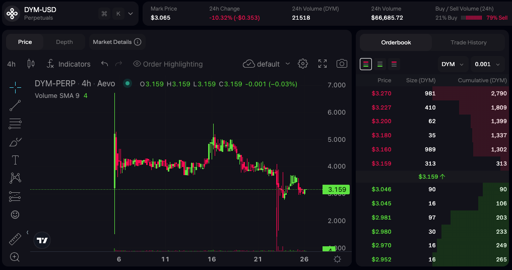This screenshot has height=270, width=512.
Task: Select the $3.270 ask price row
Action: (433, 93)
